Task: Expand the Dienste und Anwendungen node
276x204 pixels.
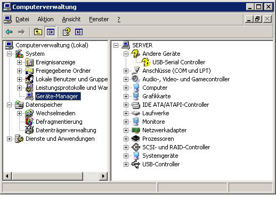Action: click(x=9, y=139)
